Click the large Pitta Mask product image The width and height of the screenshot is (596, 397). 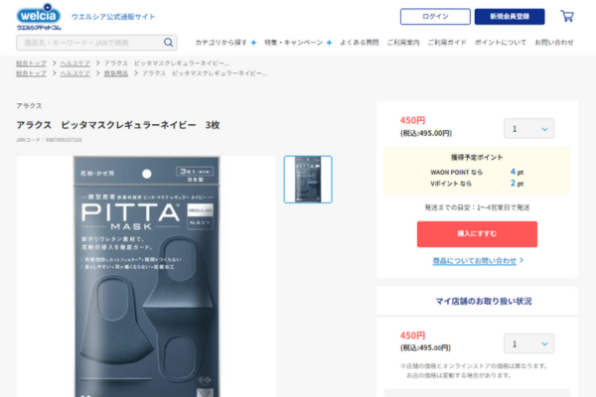click(x=146, y=276)
